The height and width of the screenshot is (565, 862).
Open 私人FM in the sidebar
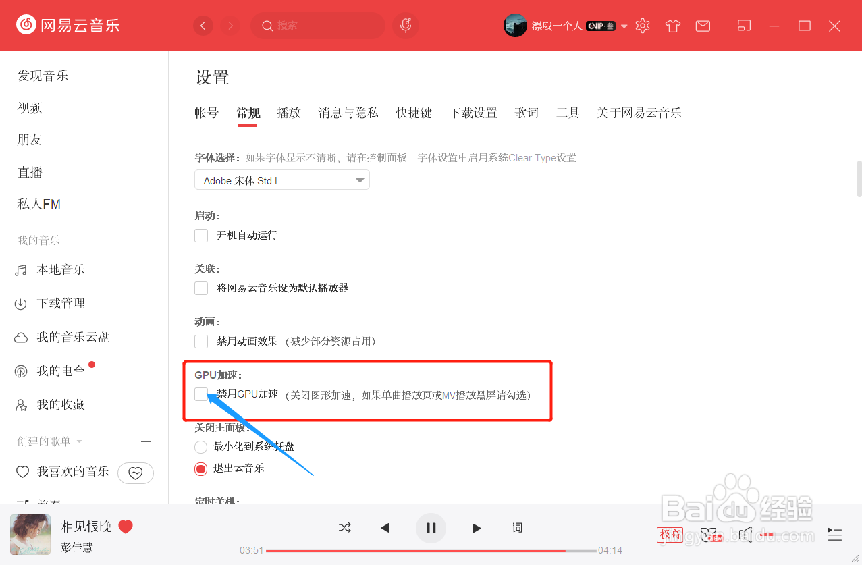[38, 204]
